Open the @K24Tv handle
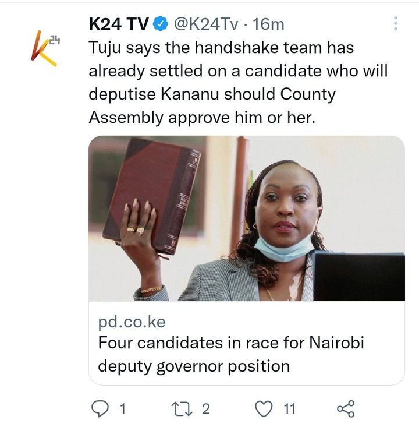Screen dimensions: 419x427 tap(205, 24)
